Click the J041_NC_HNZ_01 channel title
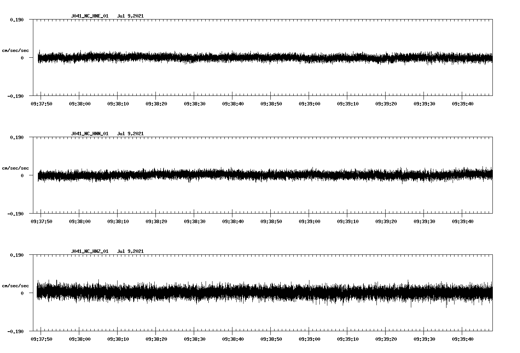 pyautogui.click(x=89, y=251)
